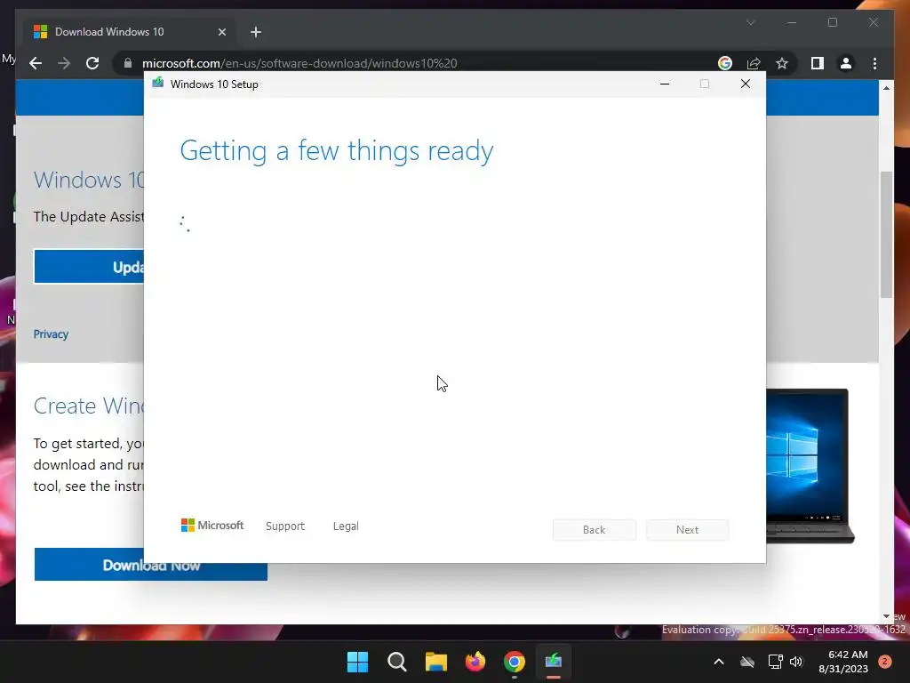This screenshot has height=683, width=910.
Task: Click the Microsoft logo in Setup
Action: (x=212, y=526)
